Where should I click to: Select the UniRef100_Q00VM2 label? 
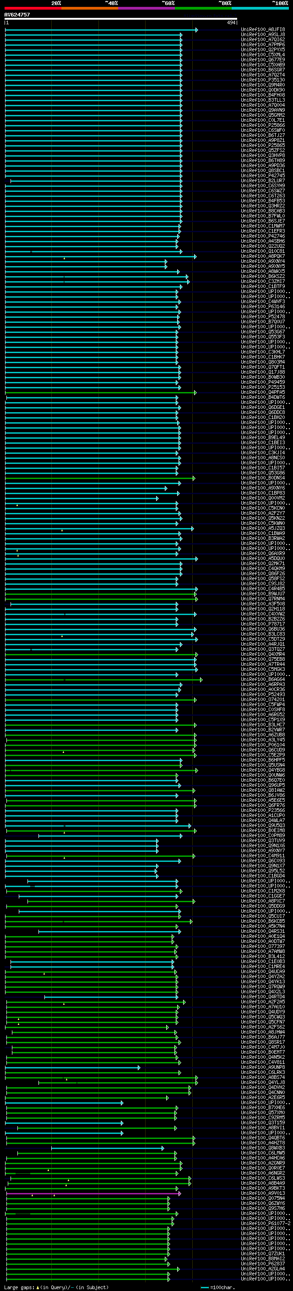click(x=263, y=498)
